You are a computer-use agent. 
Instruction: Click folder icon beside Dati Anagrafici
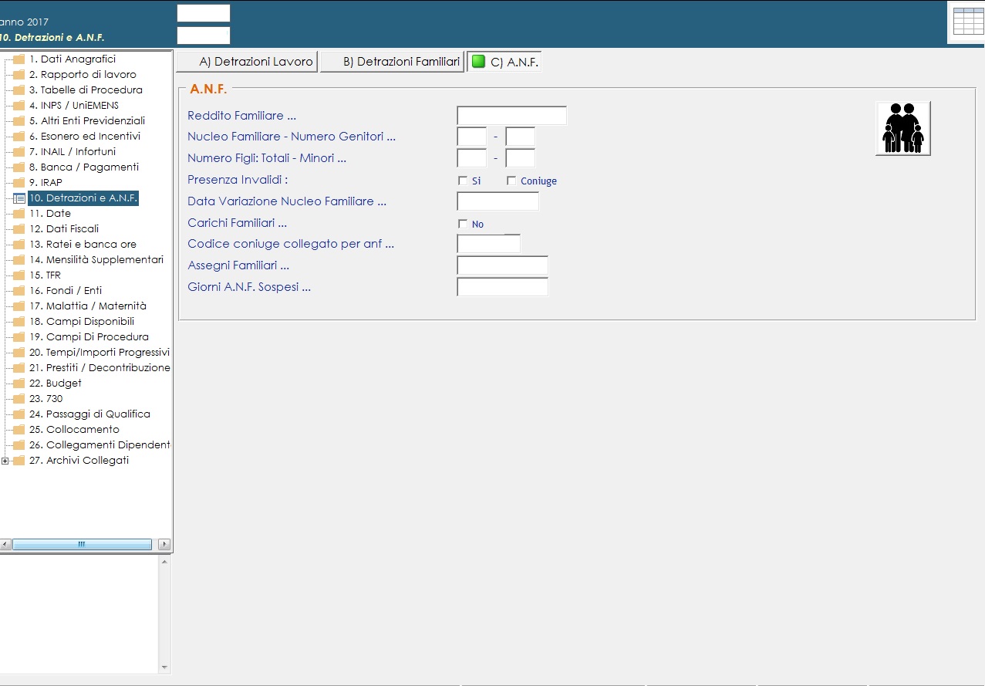click(19, 59)
